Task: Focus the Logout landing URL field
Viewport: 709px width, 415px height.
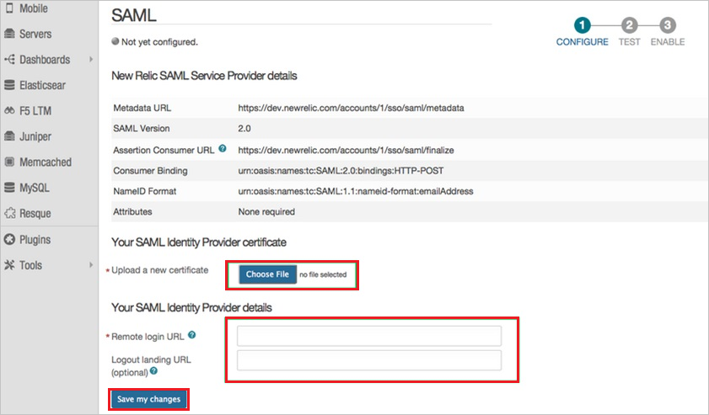Action: (369, 360)
